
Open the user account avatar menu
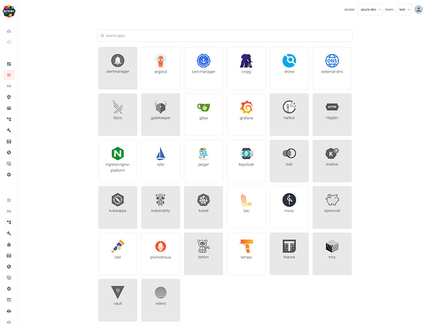[418, 9]
